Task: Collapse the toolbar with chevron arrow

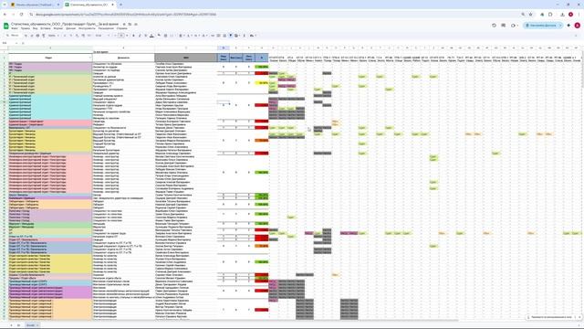Action: [577, 36]
